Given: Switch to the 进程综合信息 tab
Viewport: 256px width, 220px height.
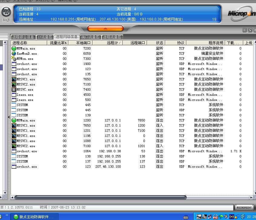Looking at the screenshot, I should click(x=23, y=37).
